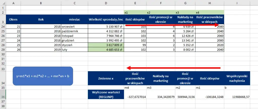Click the green cell with 3 617 809 zł
This screenshot has width=258, height=109.
point(106,45)
